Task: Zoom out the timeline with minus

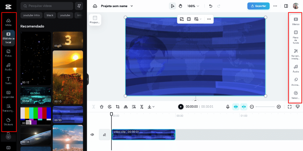Action: click(x=252, y=107)
